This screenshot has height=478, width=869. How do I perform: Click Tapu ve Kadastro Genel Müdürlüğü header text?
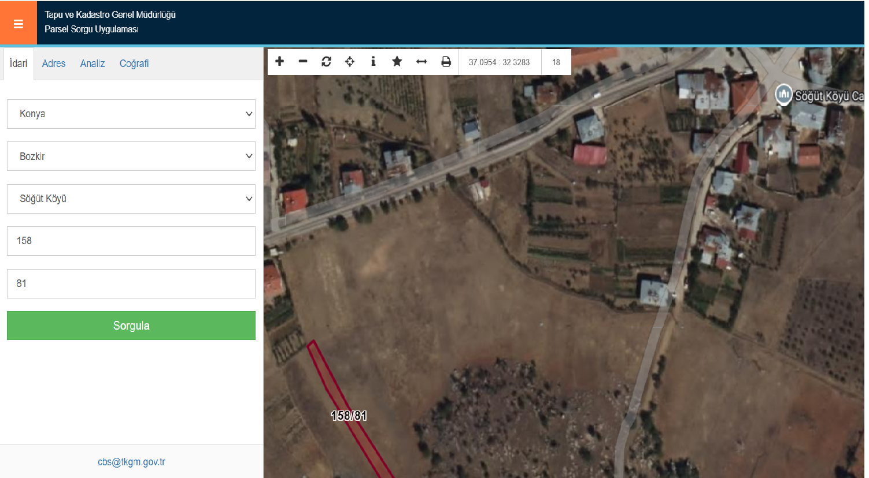pos(110,15)
